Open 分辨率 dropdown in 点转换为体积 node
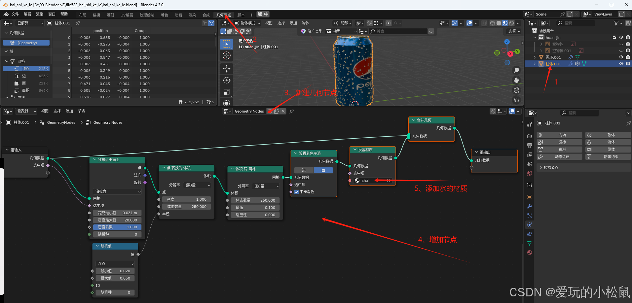Viewport: 632px width, 303px height. pyautogui.click(x=198, y=185)
